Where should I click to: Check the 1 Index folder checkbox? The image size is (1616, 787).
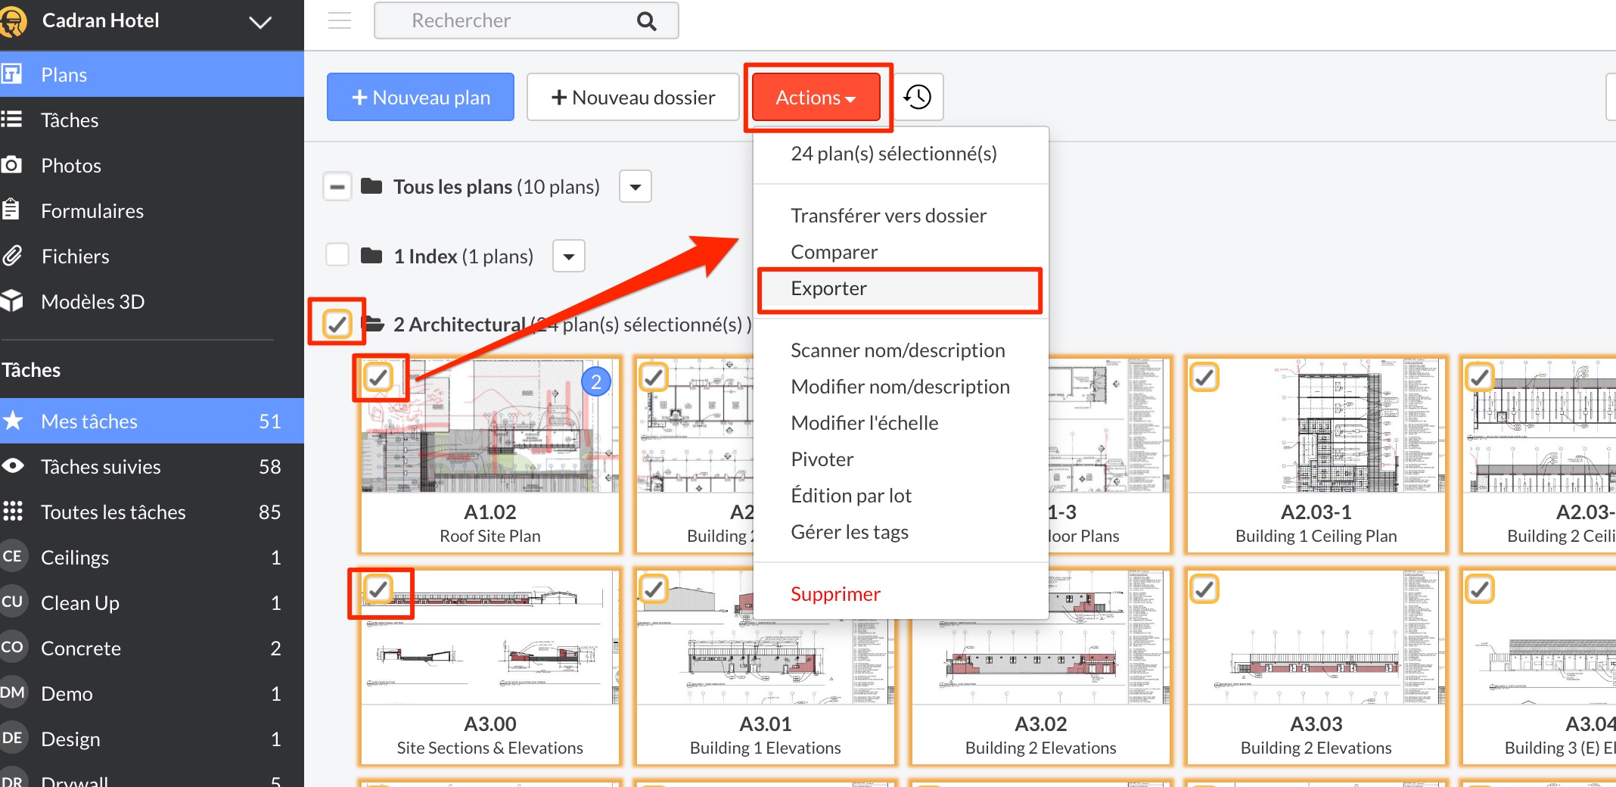tap(337, 255)
